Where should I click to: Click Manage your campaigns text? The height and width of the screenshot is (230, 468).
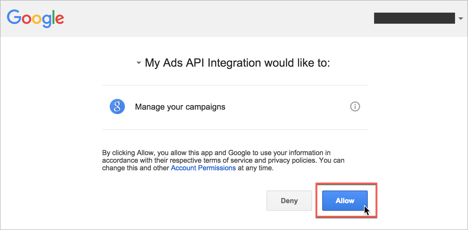point(180,107)
